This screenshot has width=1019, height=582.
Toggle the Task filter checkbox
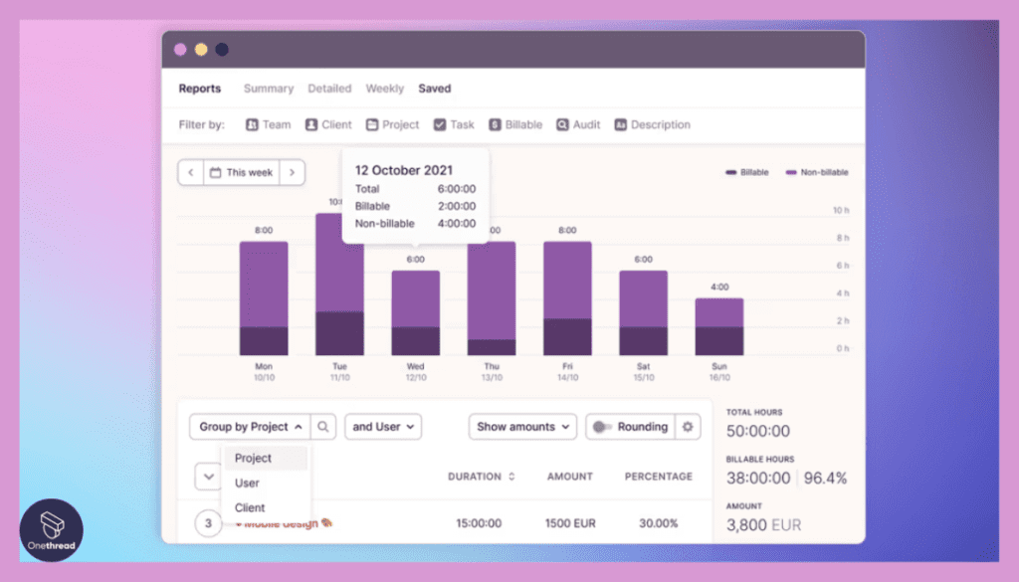pos(440,124)
